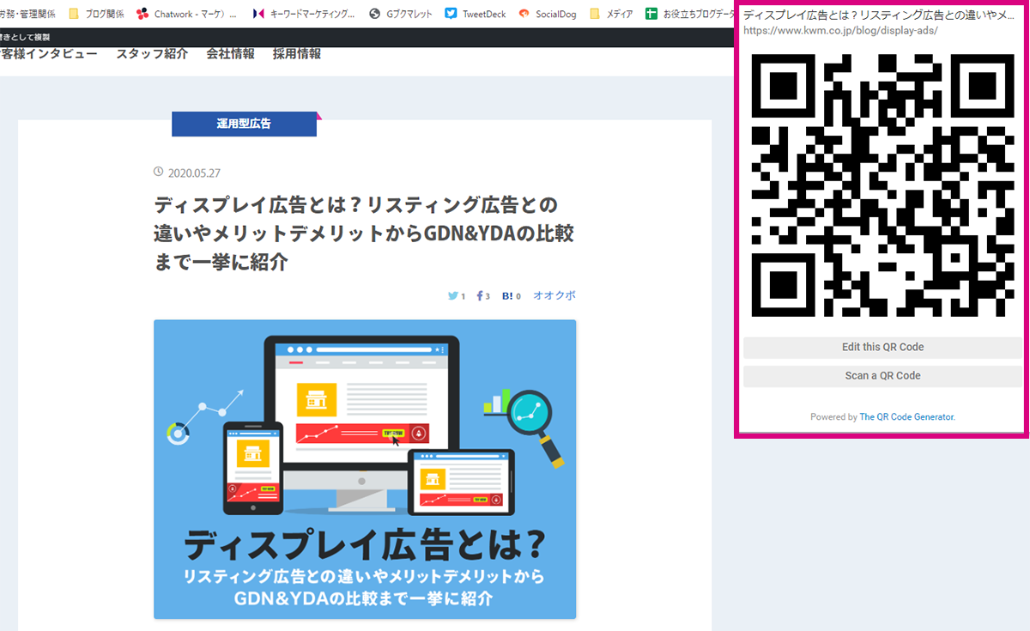Image resolution: width=1030 pixels, height=631 pixels.
Task: Click the article headline about ディスプレイ広告
Action: (x=364, y=234)
